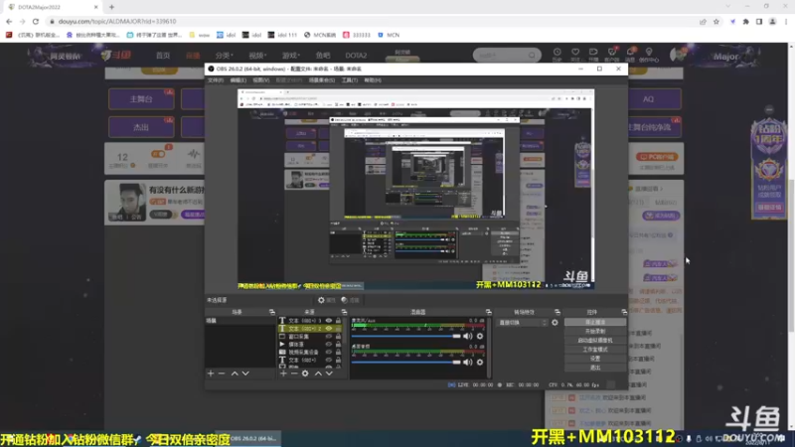Add a new source with plus icon
795x447 pixels.
coord(283,373)
